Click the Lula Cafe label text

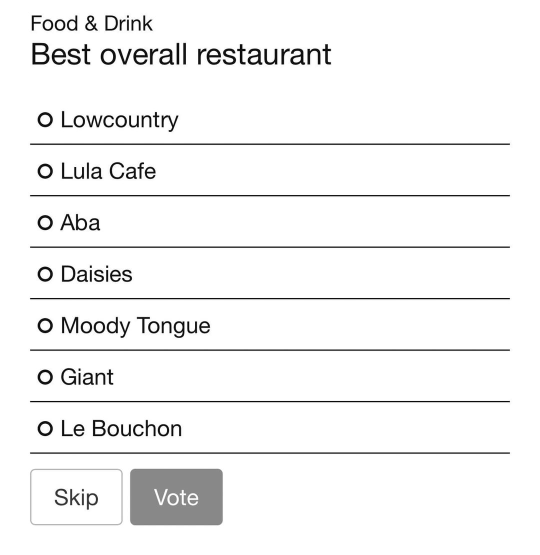point(108,171)
